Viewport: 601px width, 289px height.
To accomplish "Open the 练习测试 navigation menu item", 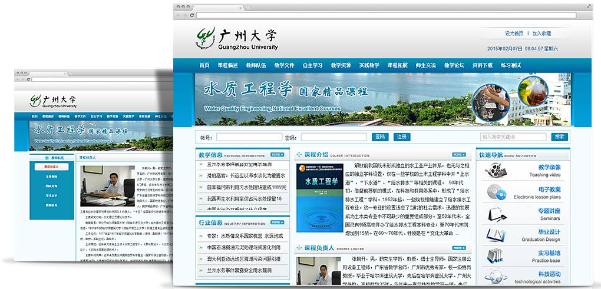I will point(511,65).
